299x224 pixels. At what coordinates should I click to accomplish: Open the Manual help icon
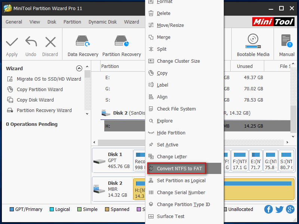click(287, 41)
